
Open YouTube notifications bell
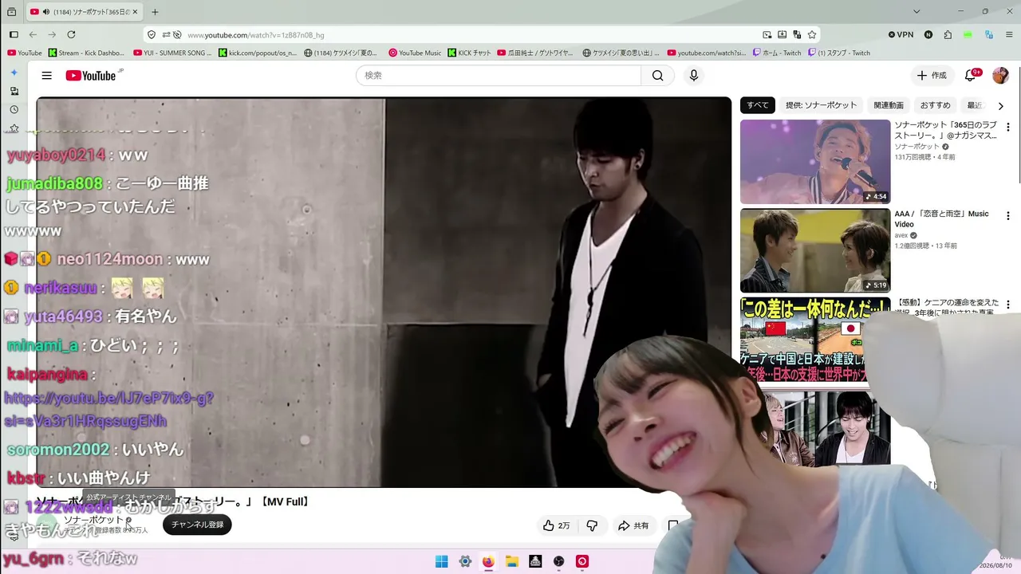point(971,76)
